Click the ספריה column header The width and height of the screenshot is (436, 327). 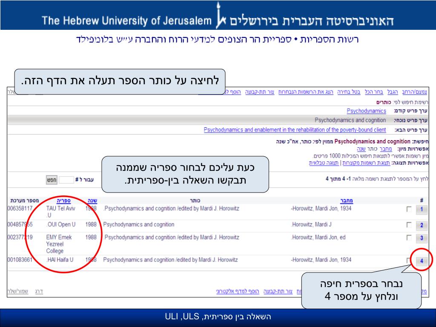click(x=63, y=201)
